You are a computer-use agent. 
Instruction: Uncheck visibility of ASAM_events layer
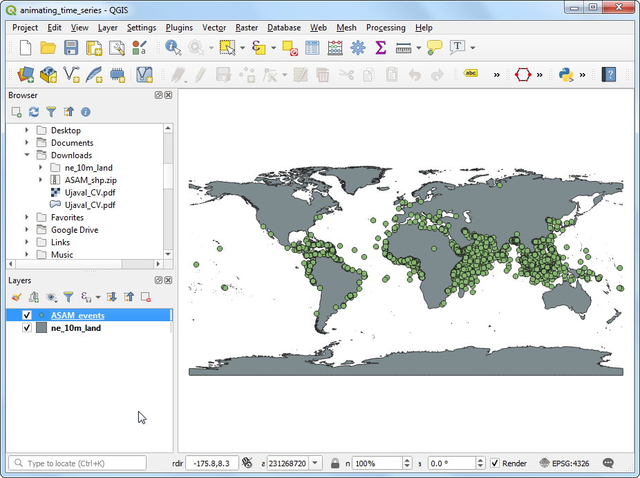point(26,314)
